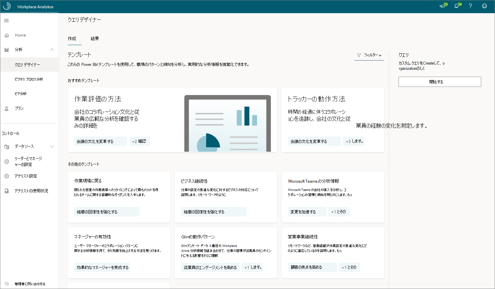Click 組織の回復性を強化する tag on 作業現場に戻る card

[x=107, y=212]
